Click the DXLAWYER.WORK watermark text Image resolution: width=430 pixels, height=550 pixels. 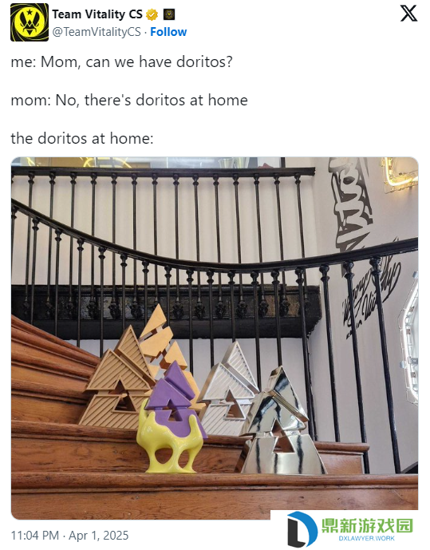coord(366,538)
